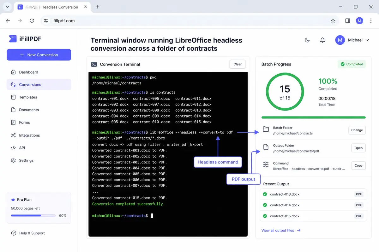Click contract-010.docx in terminal listing
379x252 pixels.
pyautogui.click(x=151, y=122)
